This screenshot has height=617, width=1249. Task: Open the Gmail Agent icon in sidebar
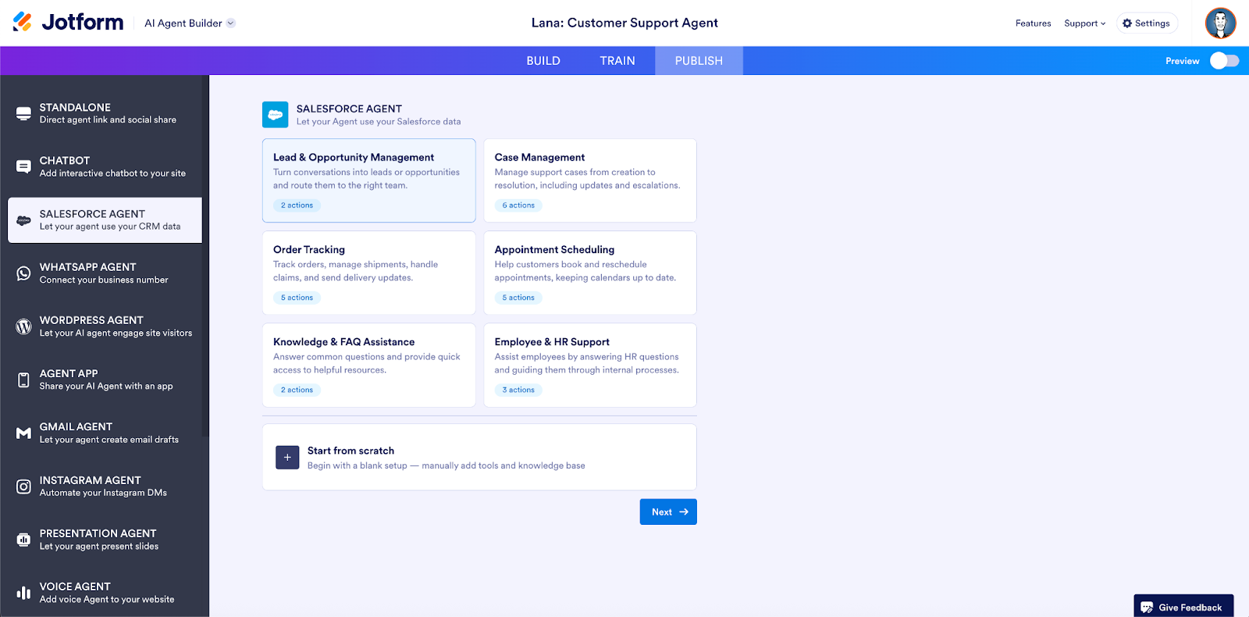pyautogui.click(x=24, y=433)
